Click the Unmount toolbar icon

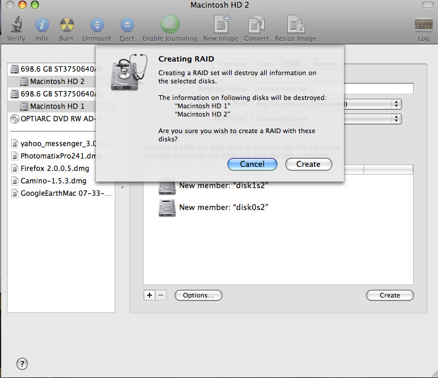pyautogui.click(x=97, y=25)
